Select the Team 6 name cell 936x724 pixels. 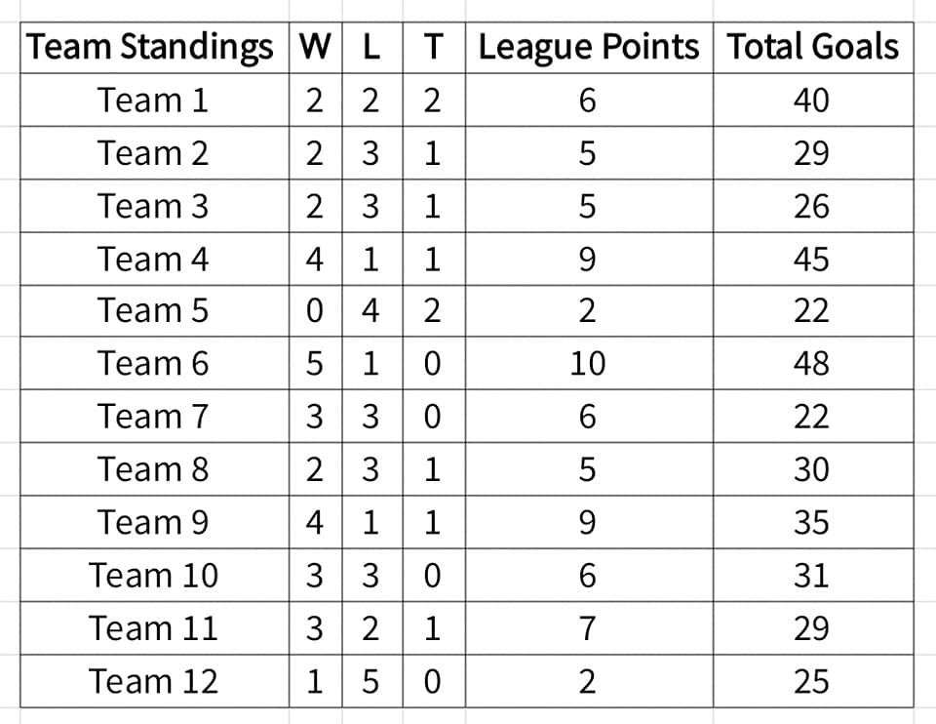click(x=155, y=363)
